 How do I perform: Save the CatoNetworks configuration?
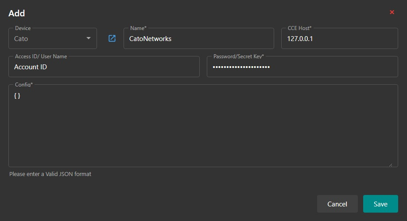[x=380, y=204]
